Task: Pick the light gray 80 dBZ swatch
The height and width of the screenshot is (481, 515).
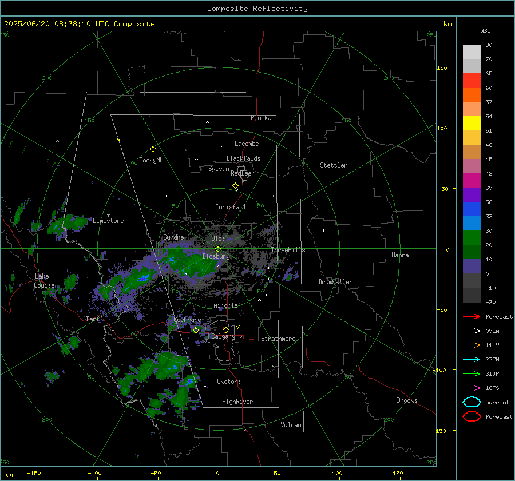Action: click(x=472, y=52)
